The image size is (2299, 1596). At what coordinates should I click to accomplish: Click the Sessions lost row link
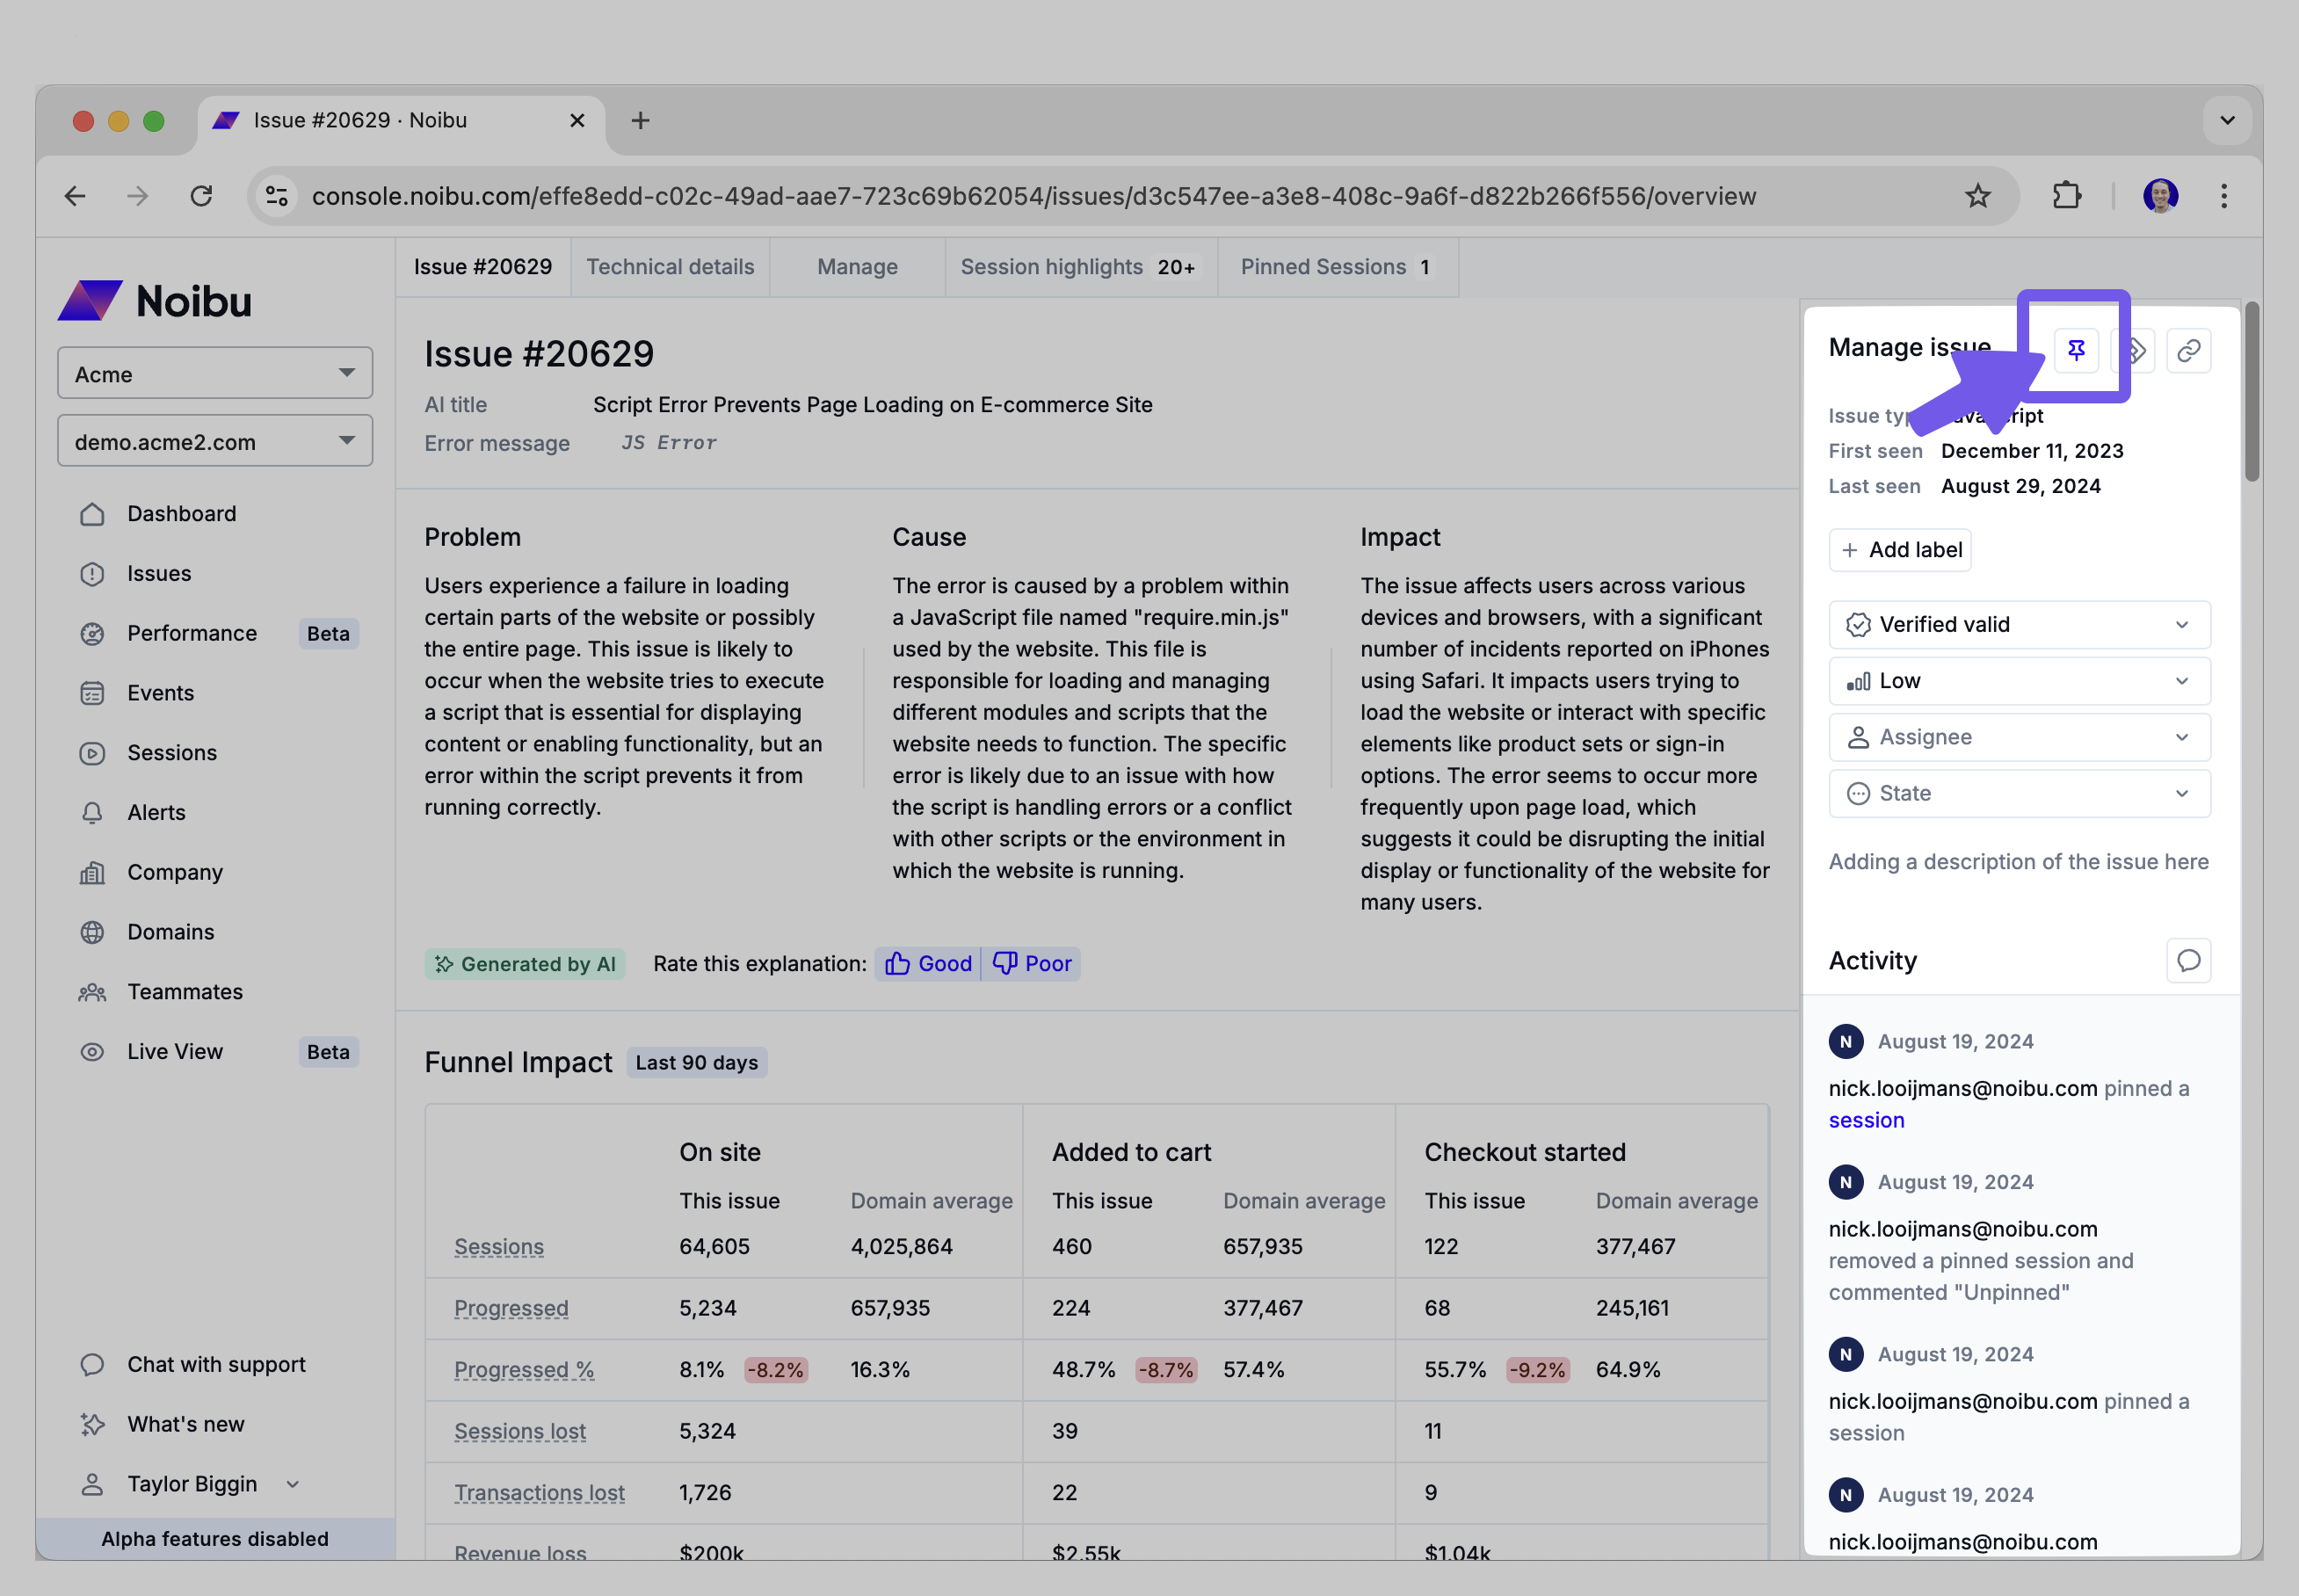click(520, 1431)
